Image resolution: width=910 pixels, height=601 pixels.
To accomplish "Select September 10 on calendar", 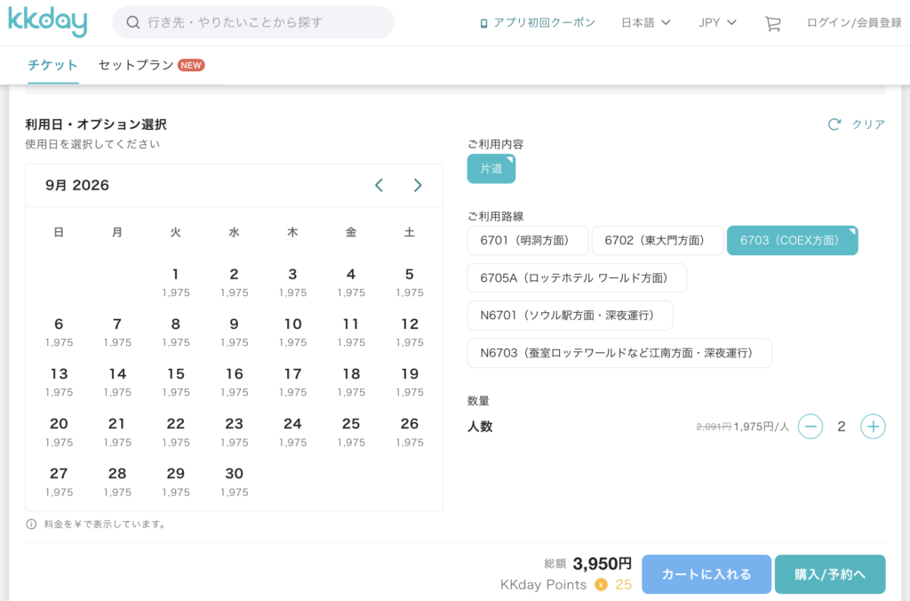I will 292,332.
